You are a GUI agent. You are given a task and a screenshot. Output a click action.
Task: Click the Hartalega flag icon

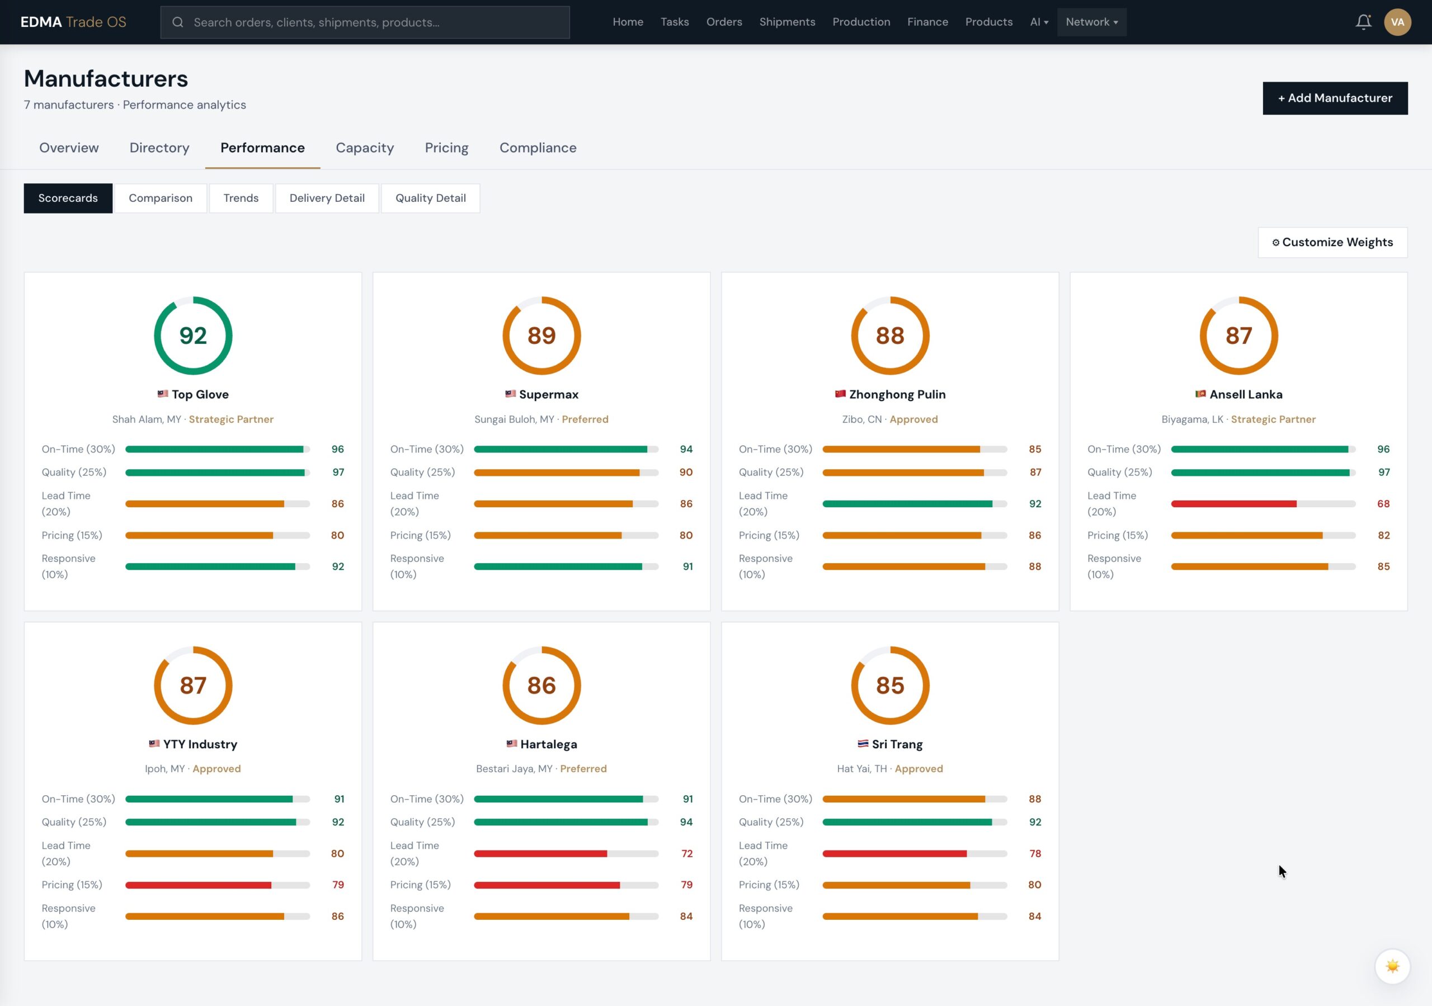pyautogui.click(x=511, y=743)
